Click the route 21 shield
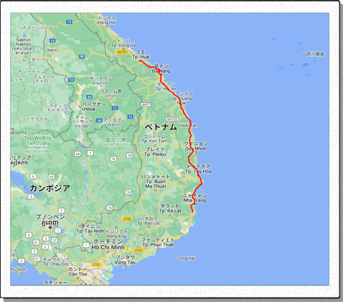Viewport: 343px width, 302px height. click(55, 240)
